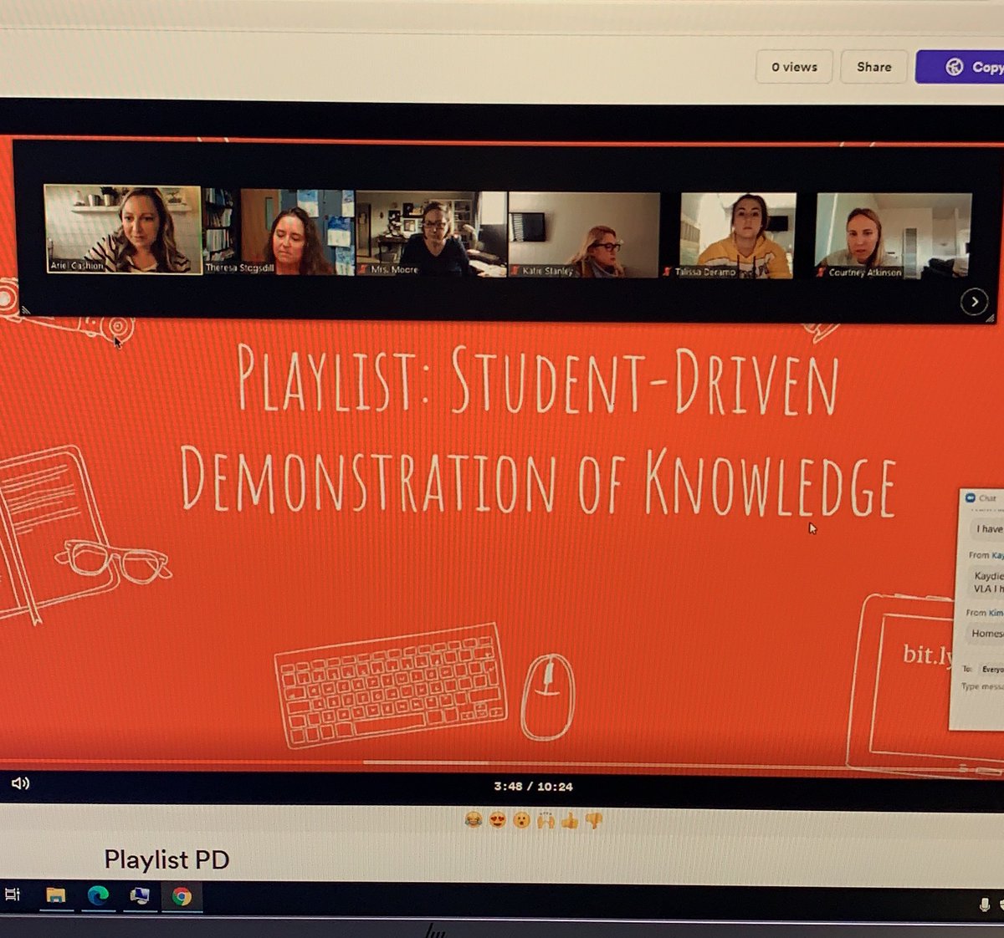React with the laughing-crying emoji
Viewport: 1004px width, 938px height.
tap(474, 821)
